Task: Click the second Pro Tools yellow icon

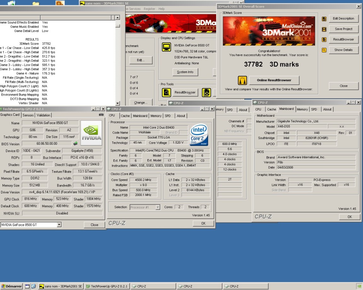Action: pos(206,93)
